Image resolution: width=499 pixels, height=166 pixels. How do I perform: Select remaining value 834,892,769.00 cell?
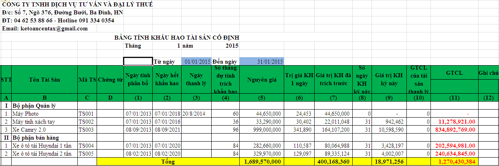coord(455,130)
